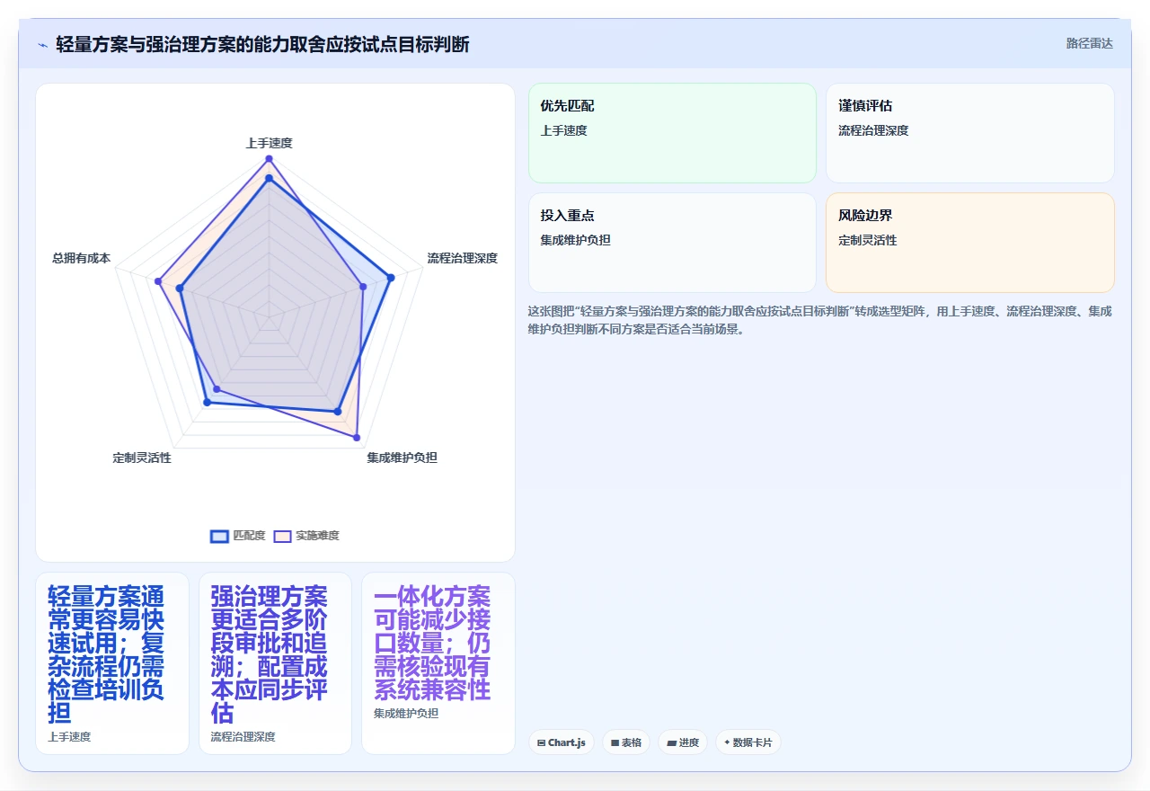Viewport: 1150px width, 791px height.
Task: Click the icon inside Chart.js tag
Action: pyautogui.click(x=541, y=742)
